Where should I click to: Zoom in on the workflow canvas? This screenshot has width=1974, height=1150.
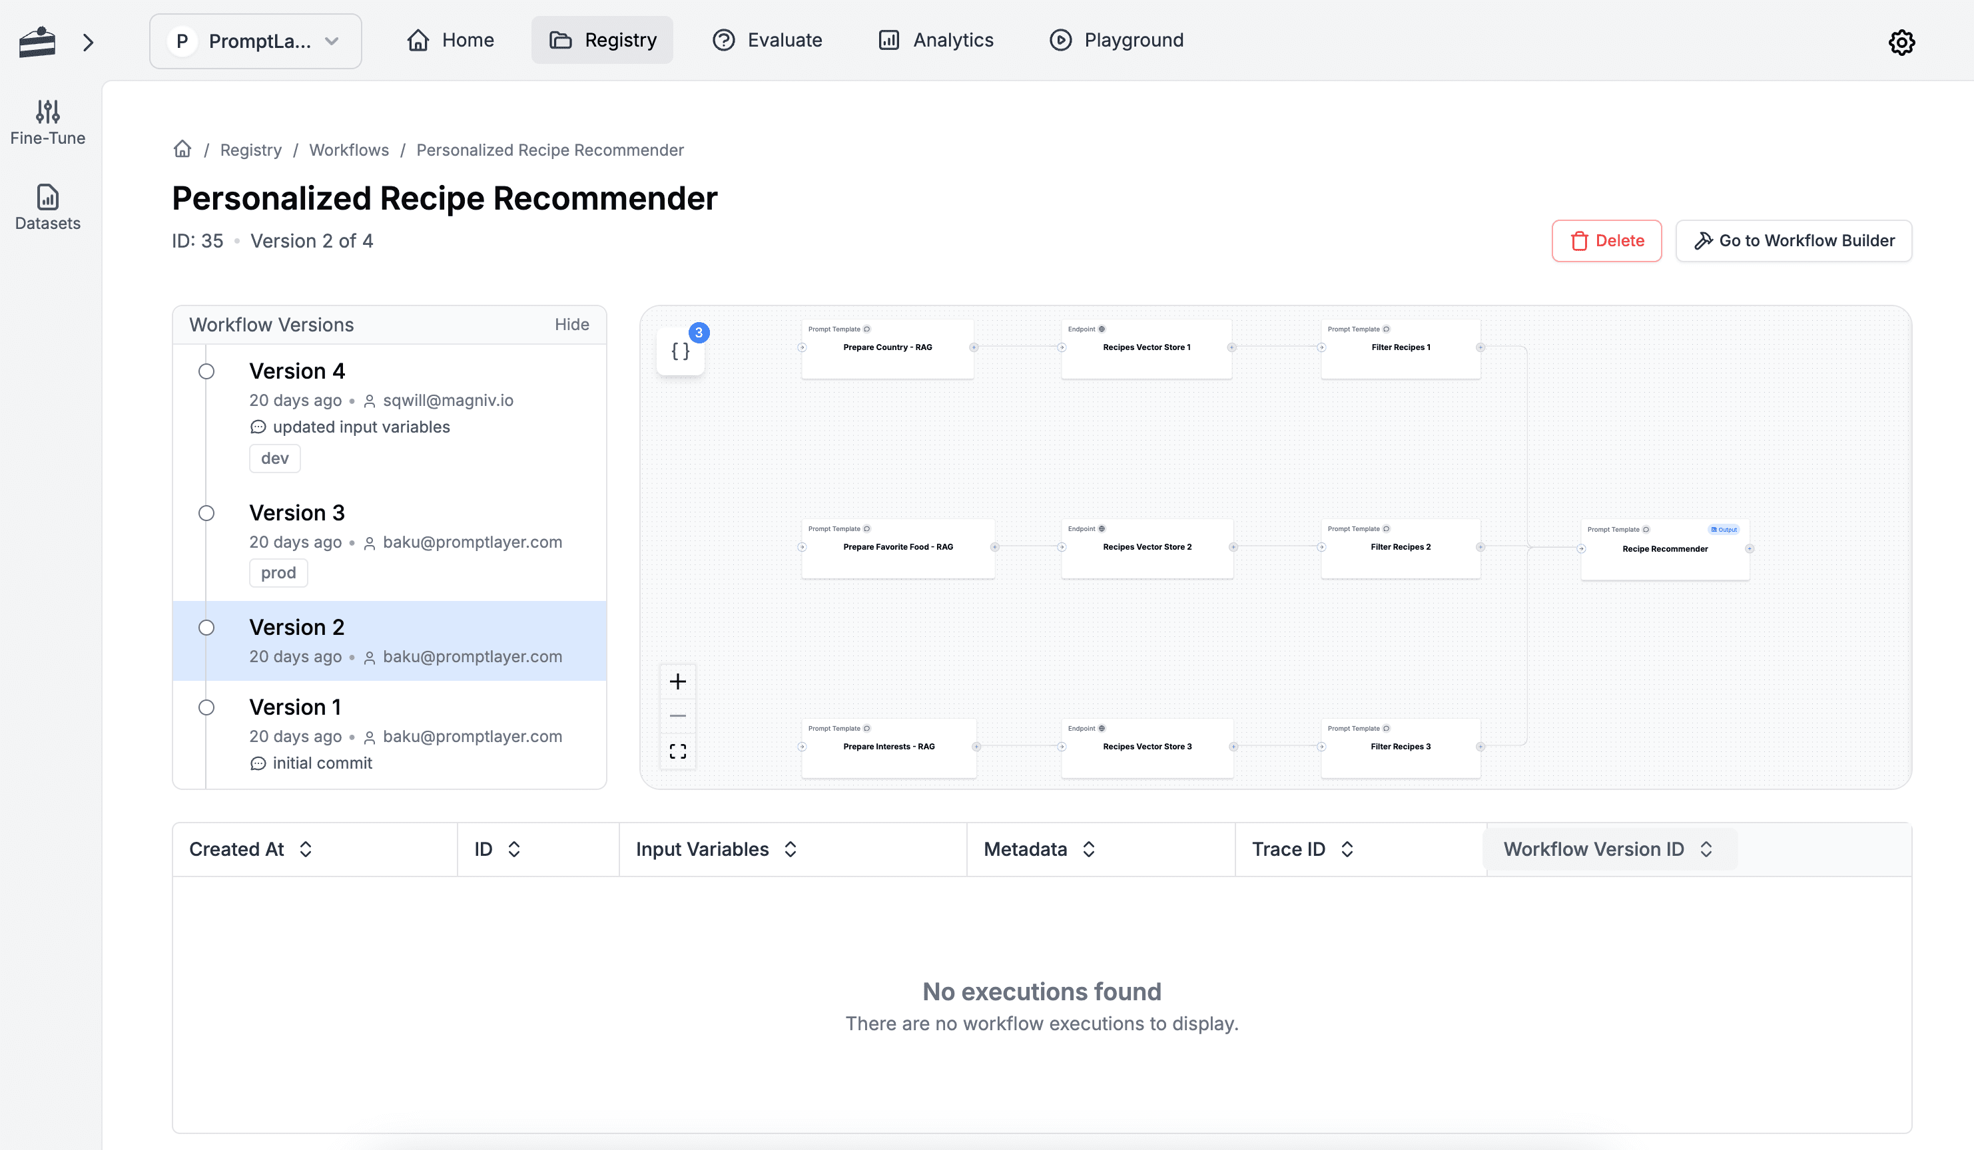[677, 680]
